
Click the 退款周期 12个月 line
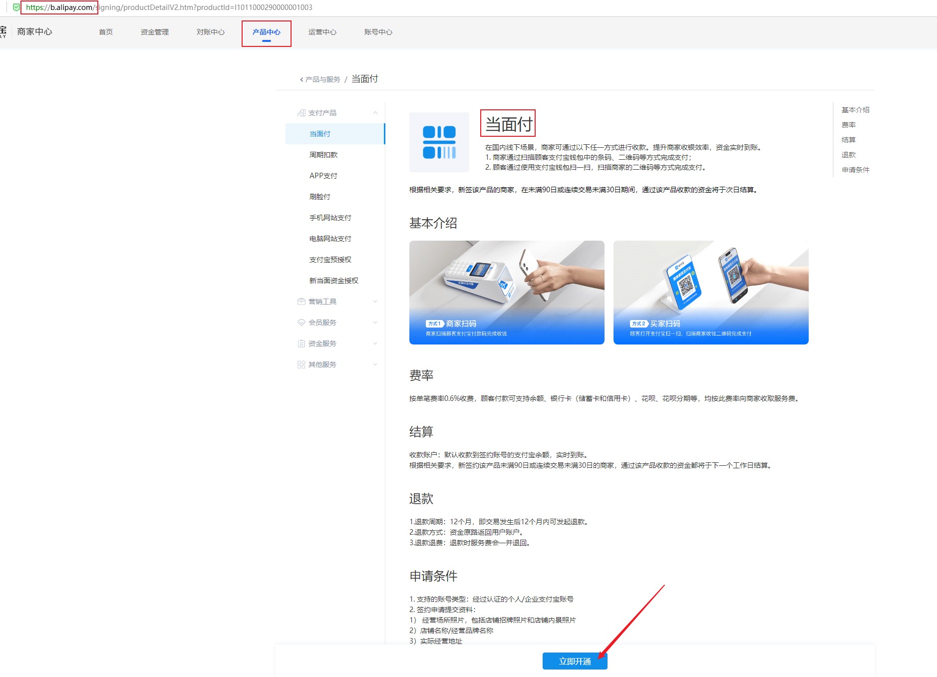point(500,522)
